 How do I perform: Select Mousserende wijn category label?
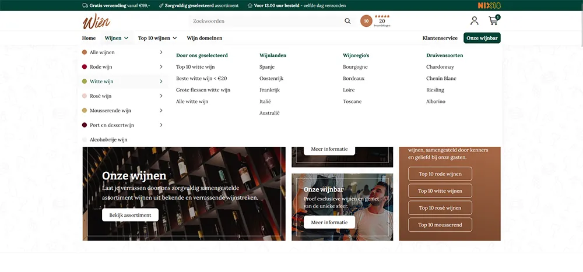coord(110,110)
